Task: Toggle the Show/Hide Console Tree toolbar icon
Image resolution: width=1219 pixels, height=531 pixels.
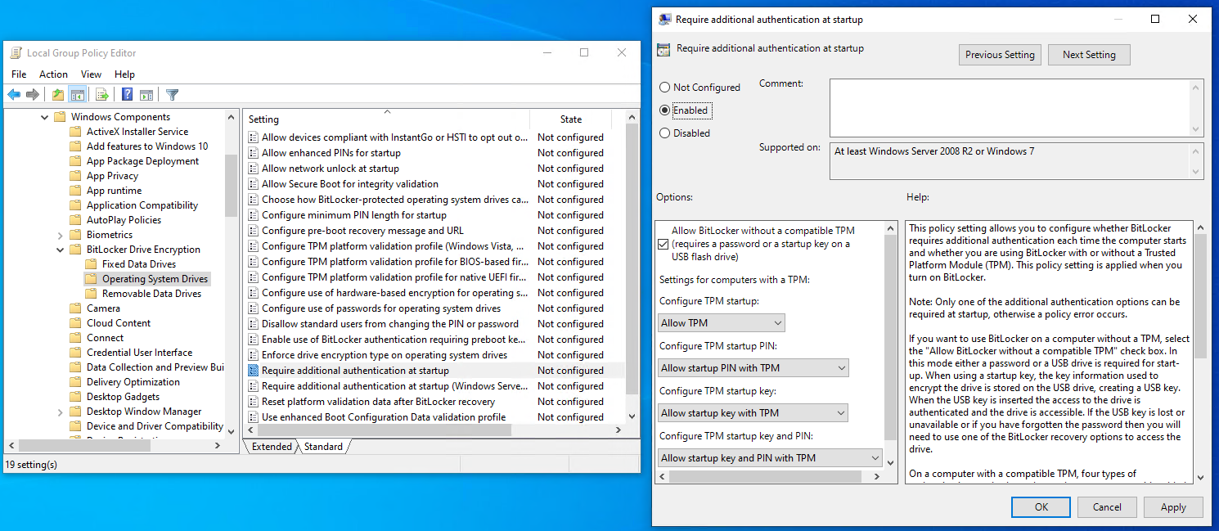Action: [78, 95]
